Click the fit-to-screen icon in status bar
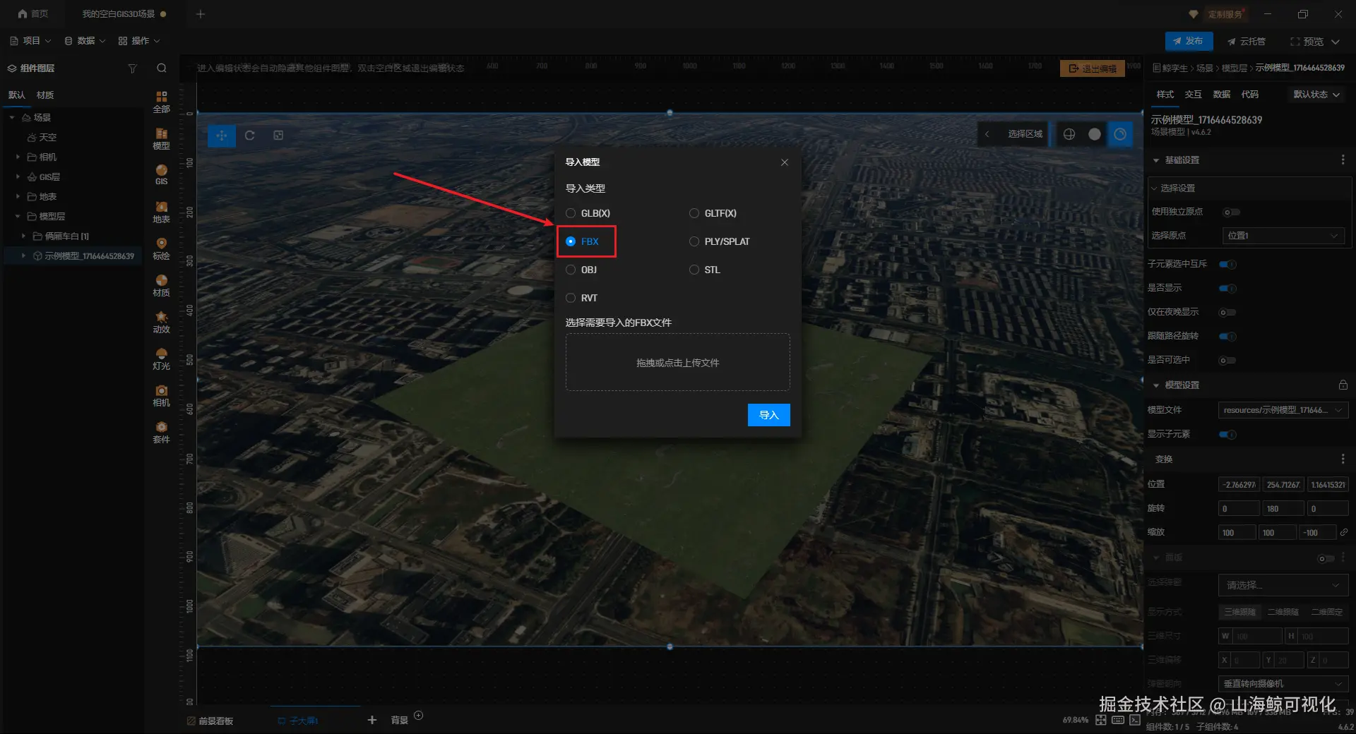The height and width of the screenshot is (734, 1356). click(1101, 720)
